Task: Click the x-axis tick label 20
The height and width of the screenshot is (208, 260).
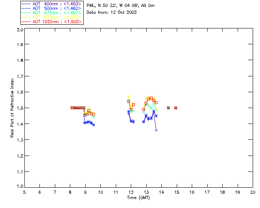Action: point(253,192)
